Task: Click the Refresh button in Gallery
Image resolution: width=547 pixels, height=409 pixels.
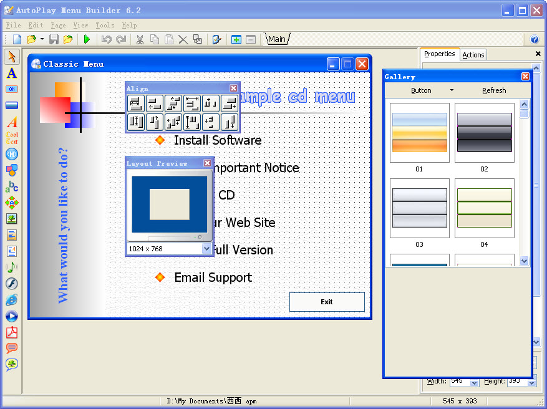Action: tap(494, 90)
